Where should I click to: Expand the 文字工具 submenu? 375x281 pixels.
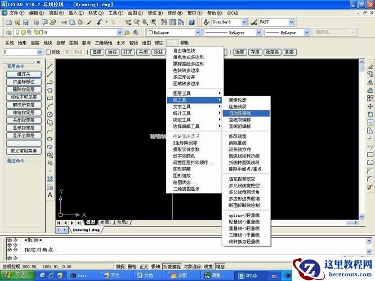tap(195, 106)
